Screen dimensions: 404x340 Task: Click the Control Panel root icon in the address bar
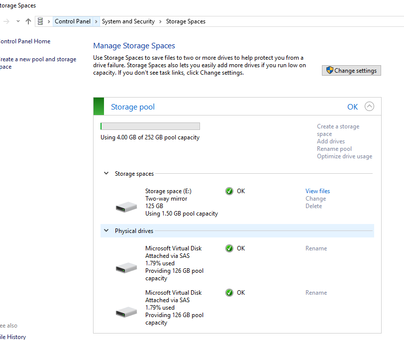(40, 21)
